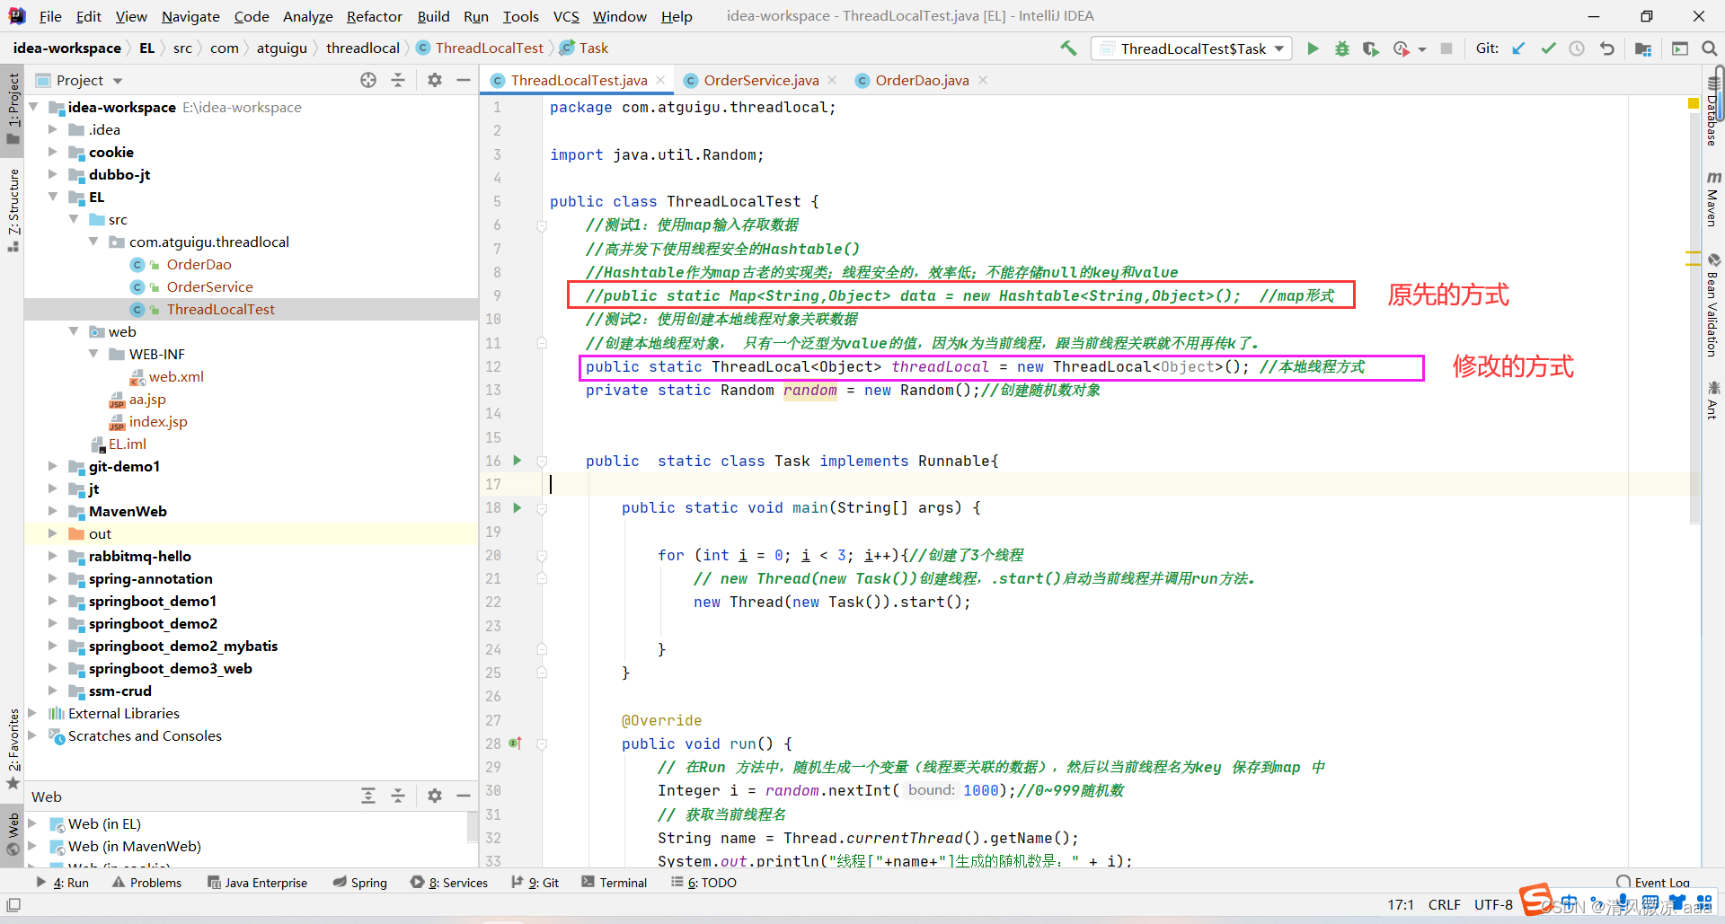Open Project Structure icon in toolbar
The height and width of the screenshot is (924, 1725).
(x=1643, y=48)
